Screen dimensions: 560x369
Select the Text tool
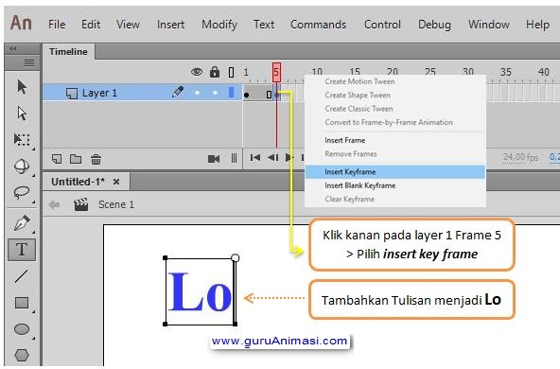point(22,250)
